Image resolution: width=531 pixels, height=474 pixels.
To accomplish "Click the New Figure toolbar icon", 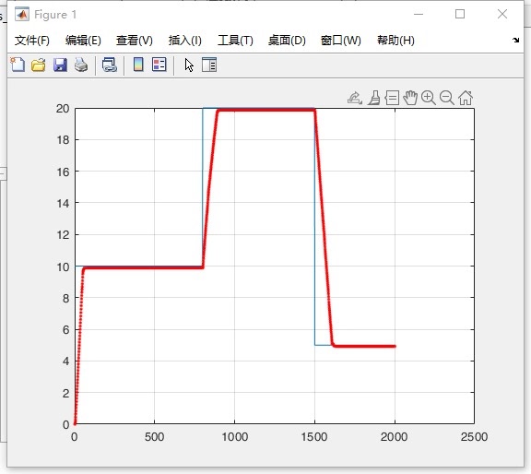I will [18, 65].
